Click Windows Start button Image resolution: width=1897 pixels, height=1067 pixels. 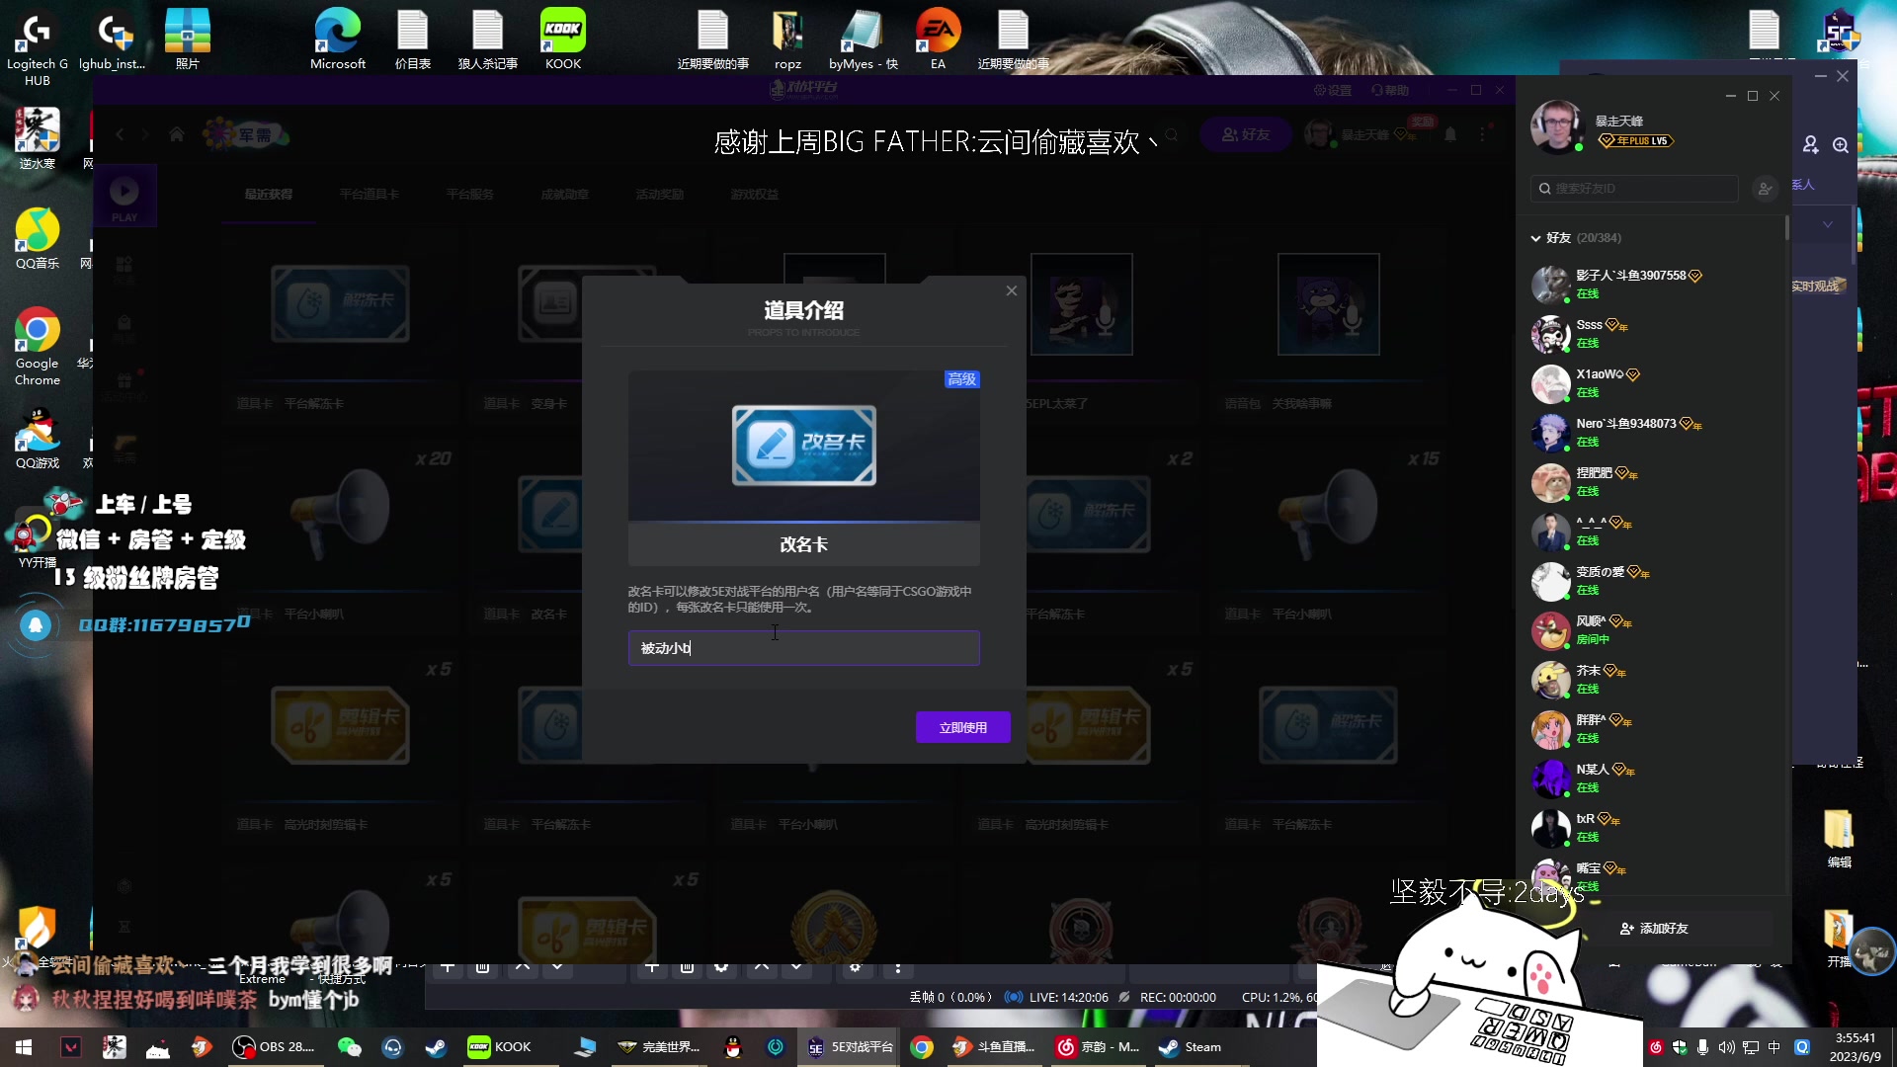(24, 1047)
